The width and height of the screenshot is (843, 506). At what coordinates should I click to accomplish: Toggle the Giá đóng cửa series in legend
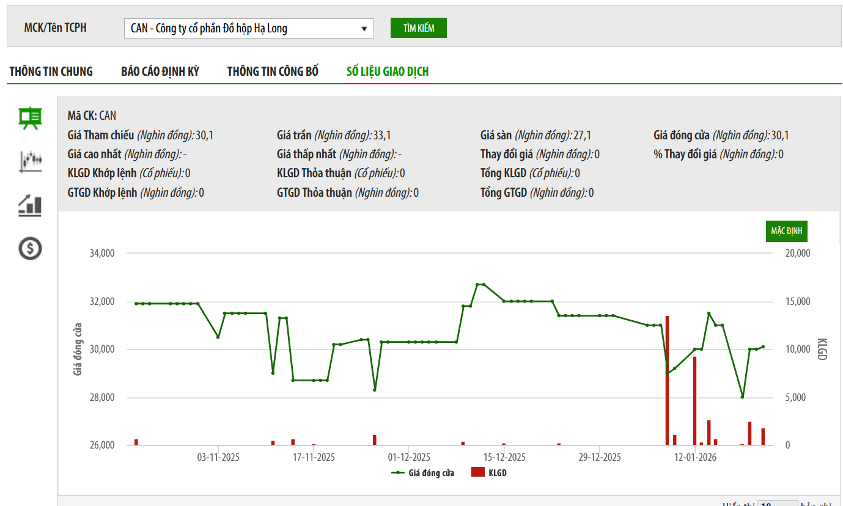click(x=423, y=473)
